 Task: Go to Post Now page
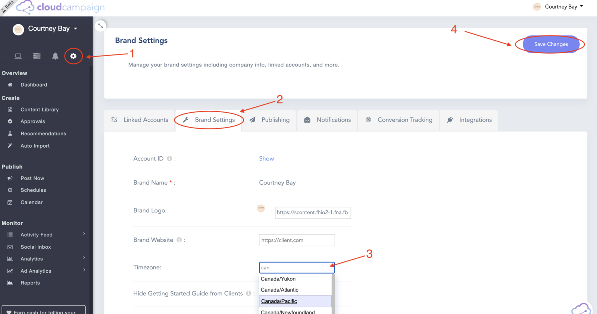[32, 178]
